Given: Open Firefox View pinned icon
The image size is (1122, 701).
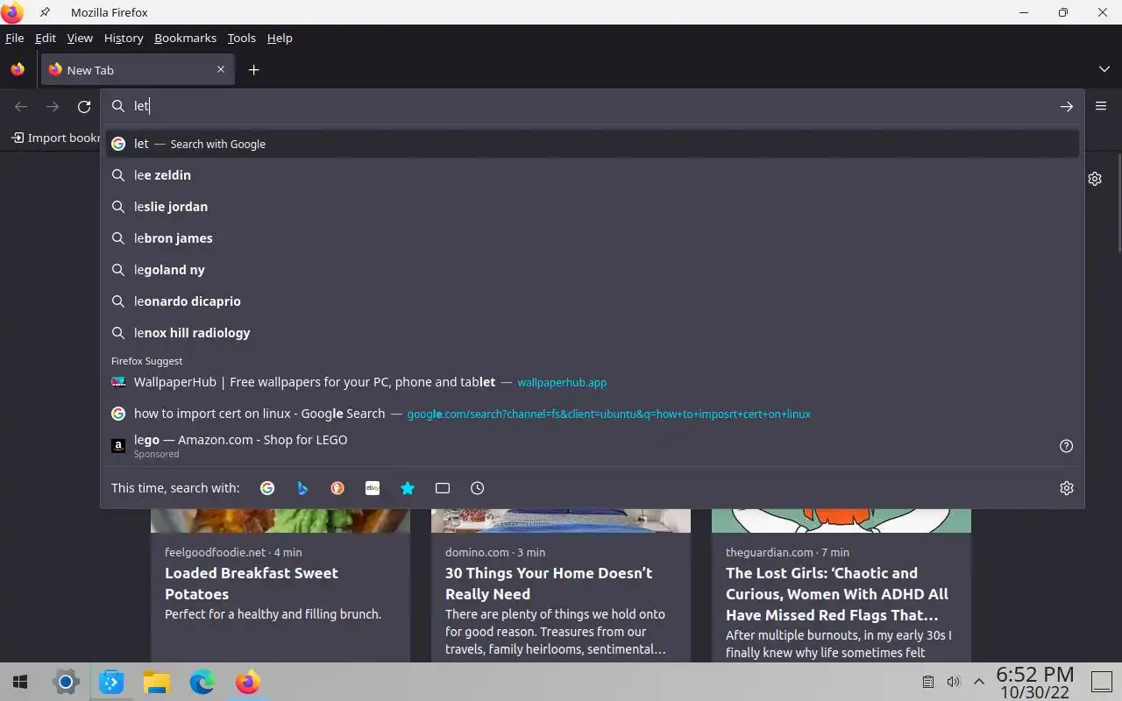Looking at the screenshot, I should (x=18, y=70).
